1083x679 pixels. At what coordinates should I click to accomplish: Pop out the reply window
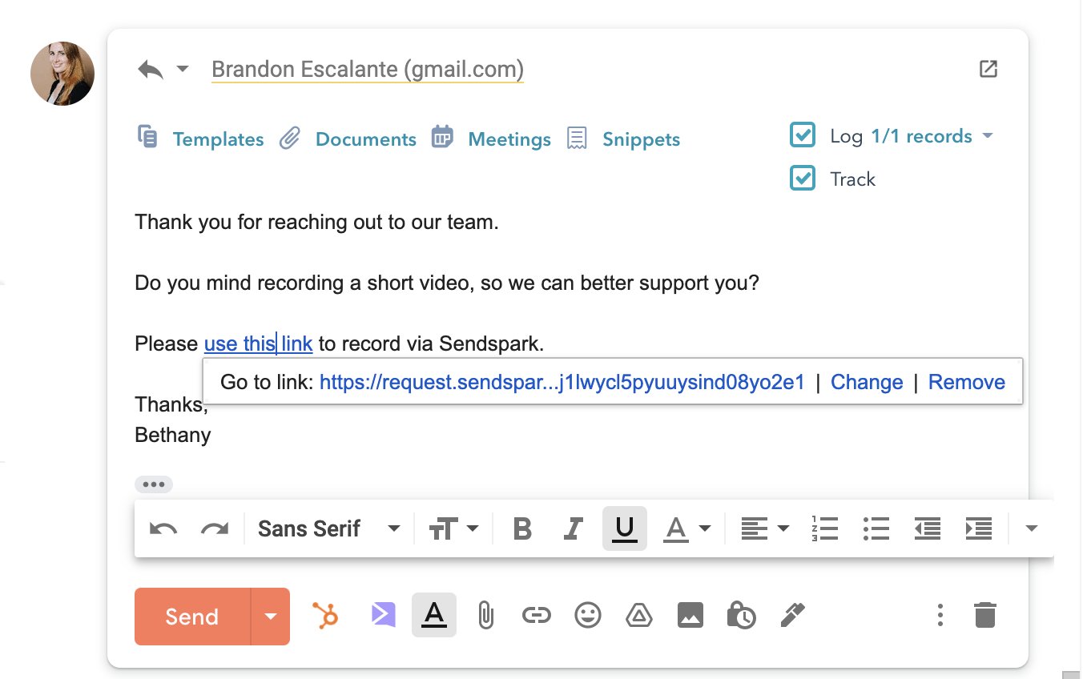(x=988, y=69)
